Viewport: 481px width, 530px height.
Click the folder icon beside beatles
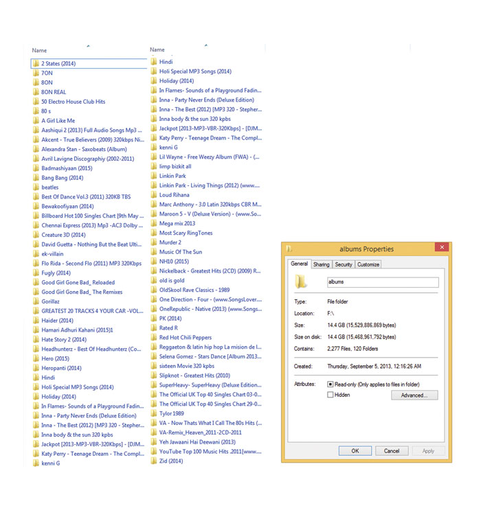coord(36,187)
